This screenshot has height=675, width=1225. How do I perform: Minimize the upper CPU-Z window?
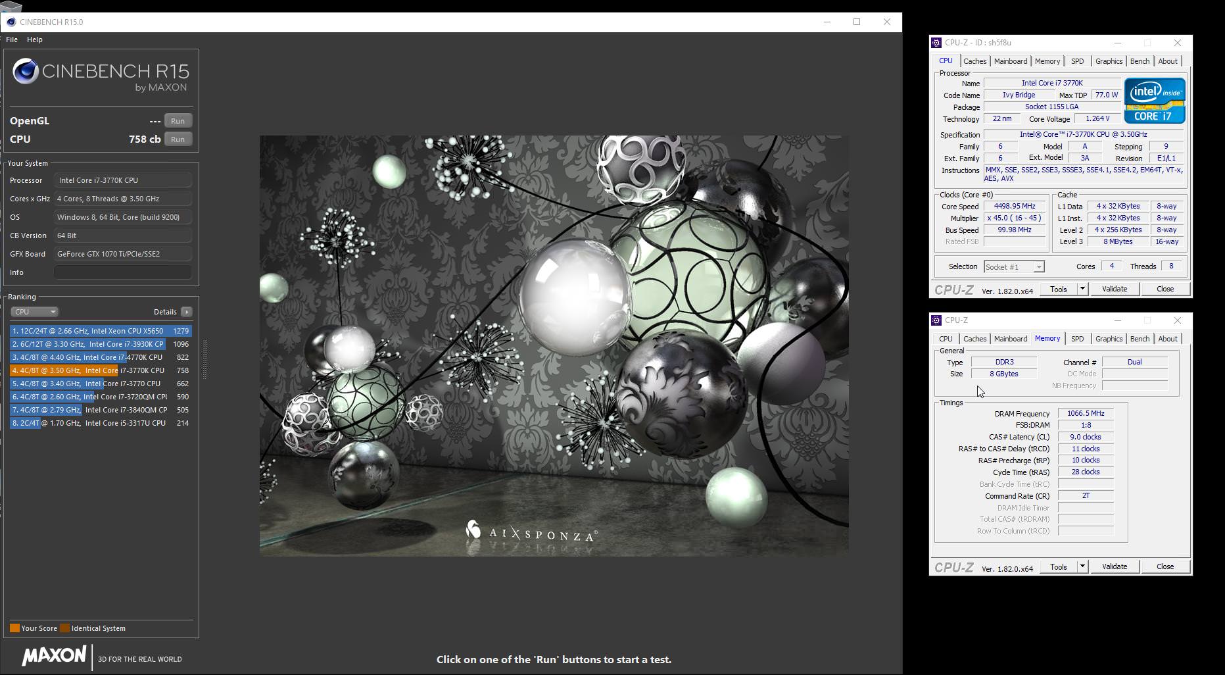(x=1117, y=43)
